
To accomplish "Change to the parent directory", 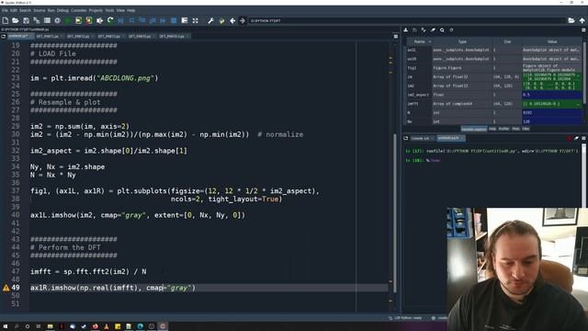I will [x=582, y=20].
